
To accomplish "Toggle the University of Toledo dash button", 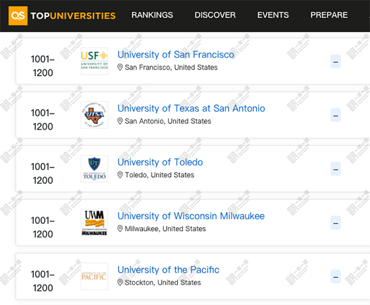I will coord(336,169).
